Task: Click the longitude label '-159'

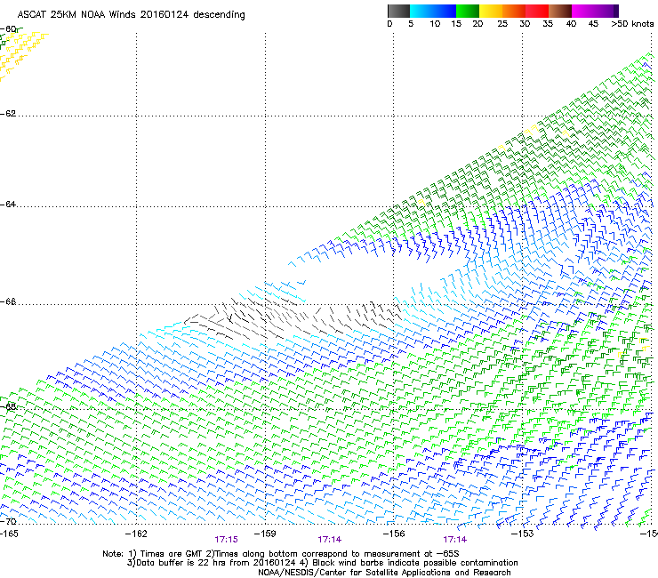Action: pos(265,534)
